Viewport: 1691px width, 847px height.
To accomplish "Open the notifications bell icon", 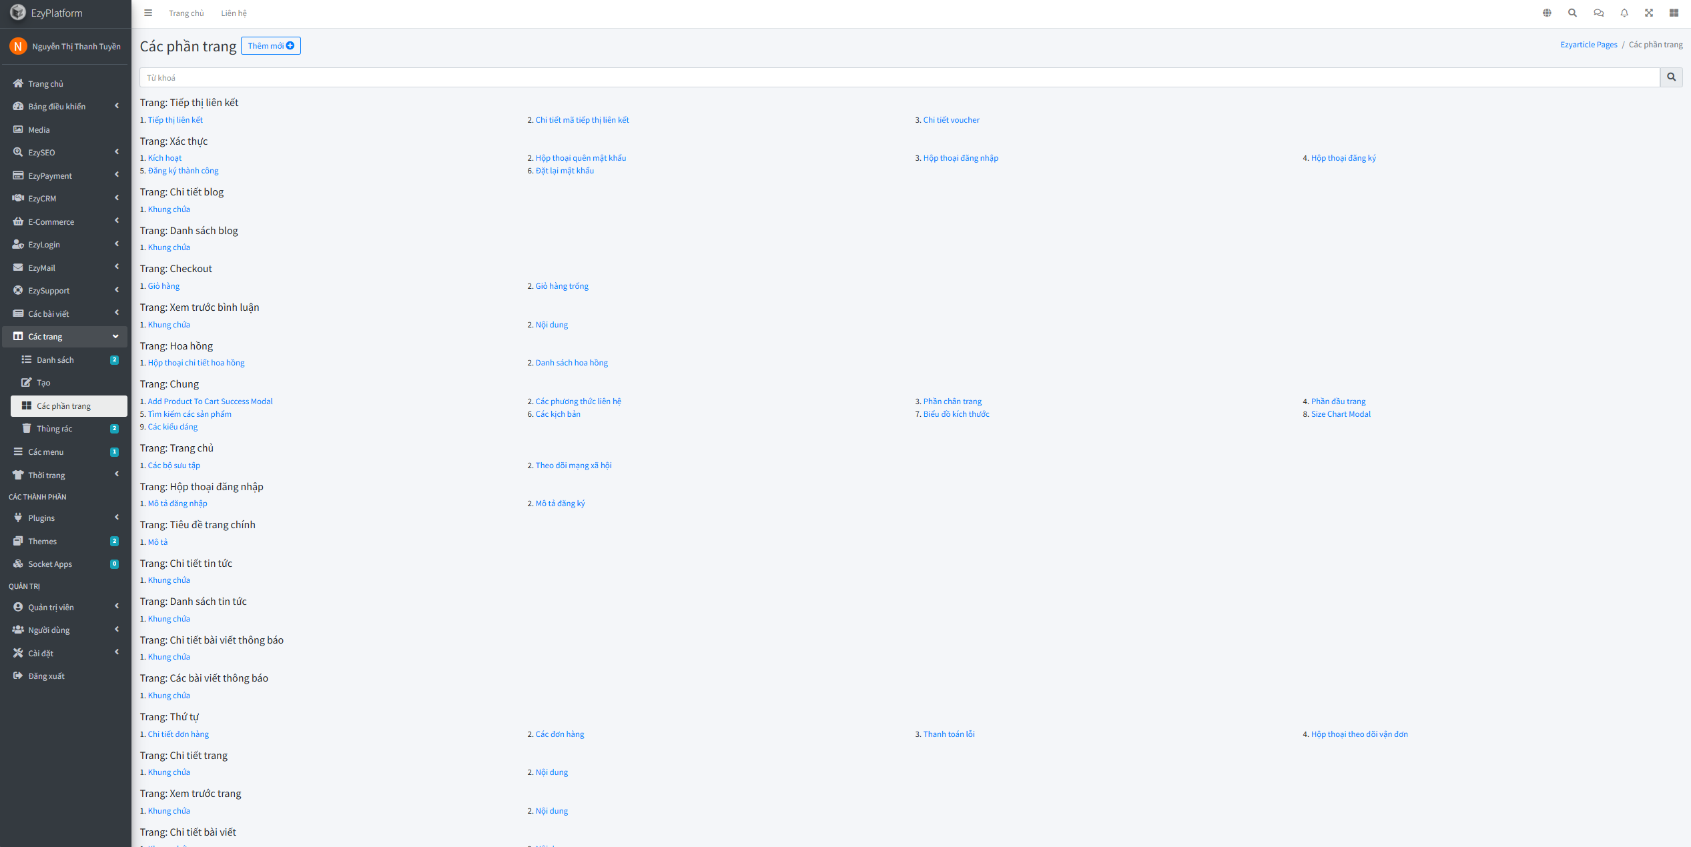I will (1624, 13).
